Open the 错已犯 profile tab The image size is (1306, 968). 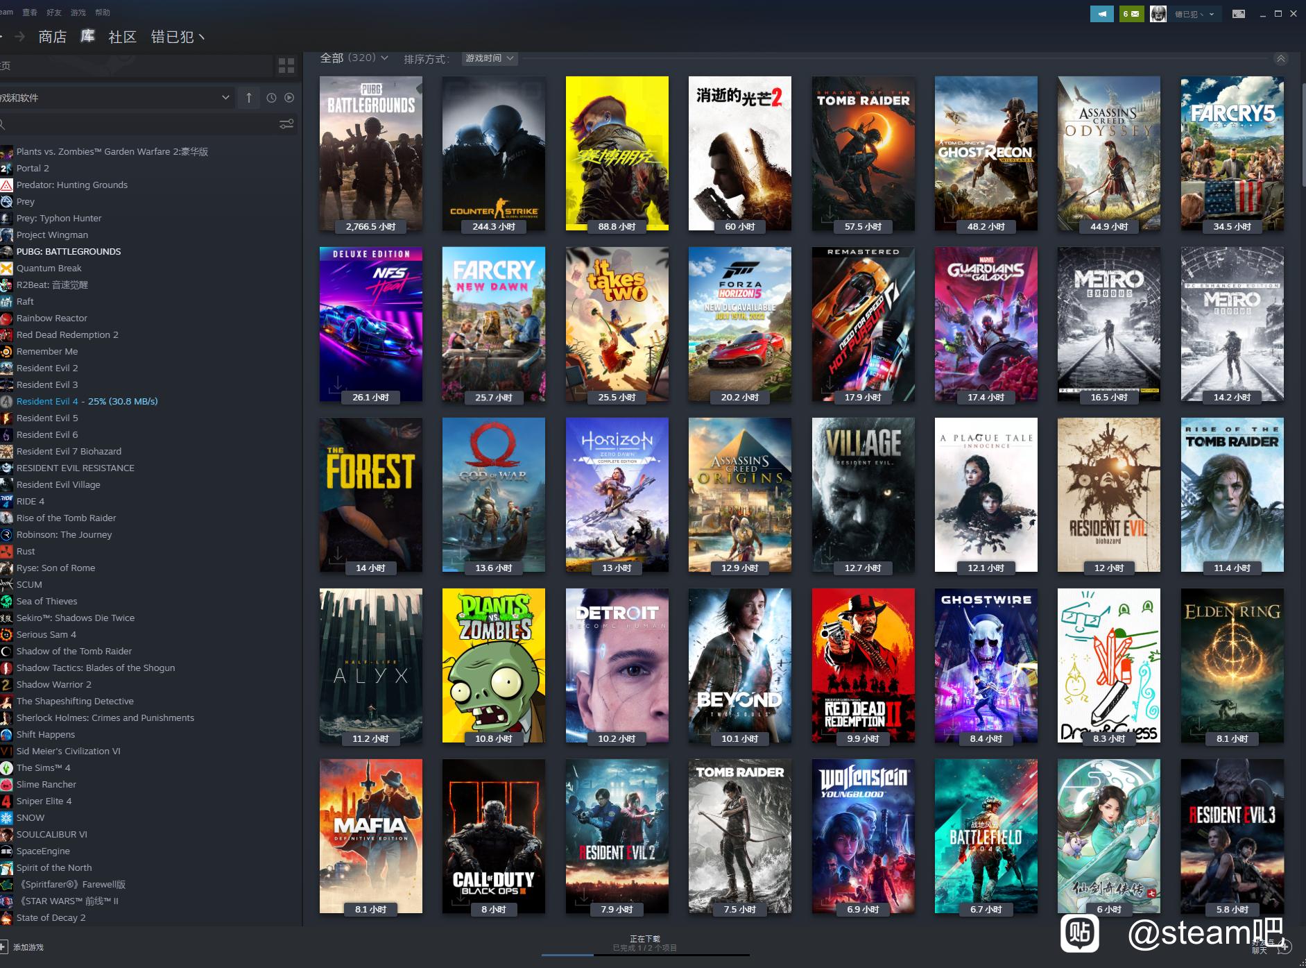point(178,37)
